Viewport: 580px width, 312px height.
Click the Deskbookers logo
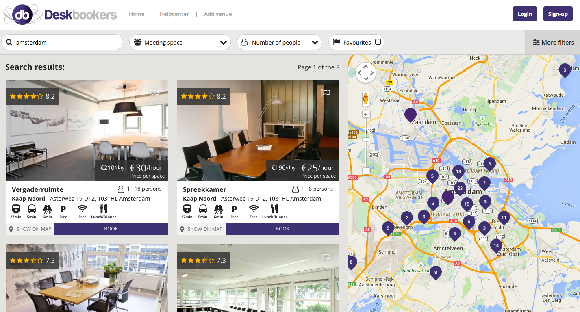click(60, 15)
